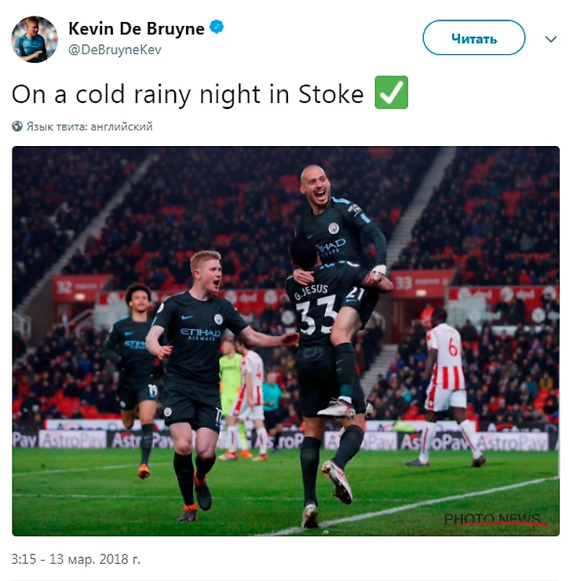
Task: Click the globe icon beside tweet language
Action: (x=17, y=126)
